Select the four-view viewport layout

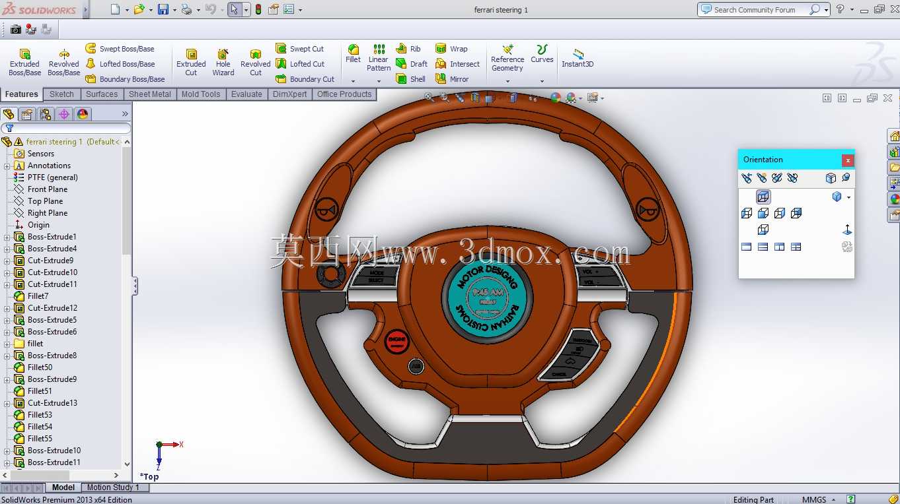796,247
